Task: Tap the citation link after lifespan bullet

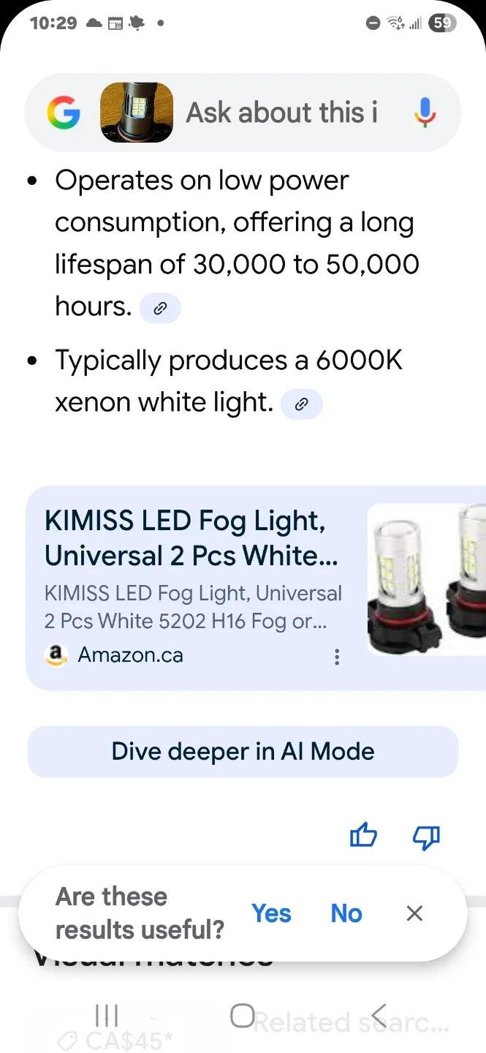Action: point(159,308)
